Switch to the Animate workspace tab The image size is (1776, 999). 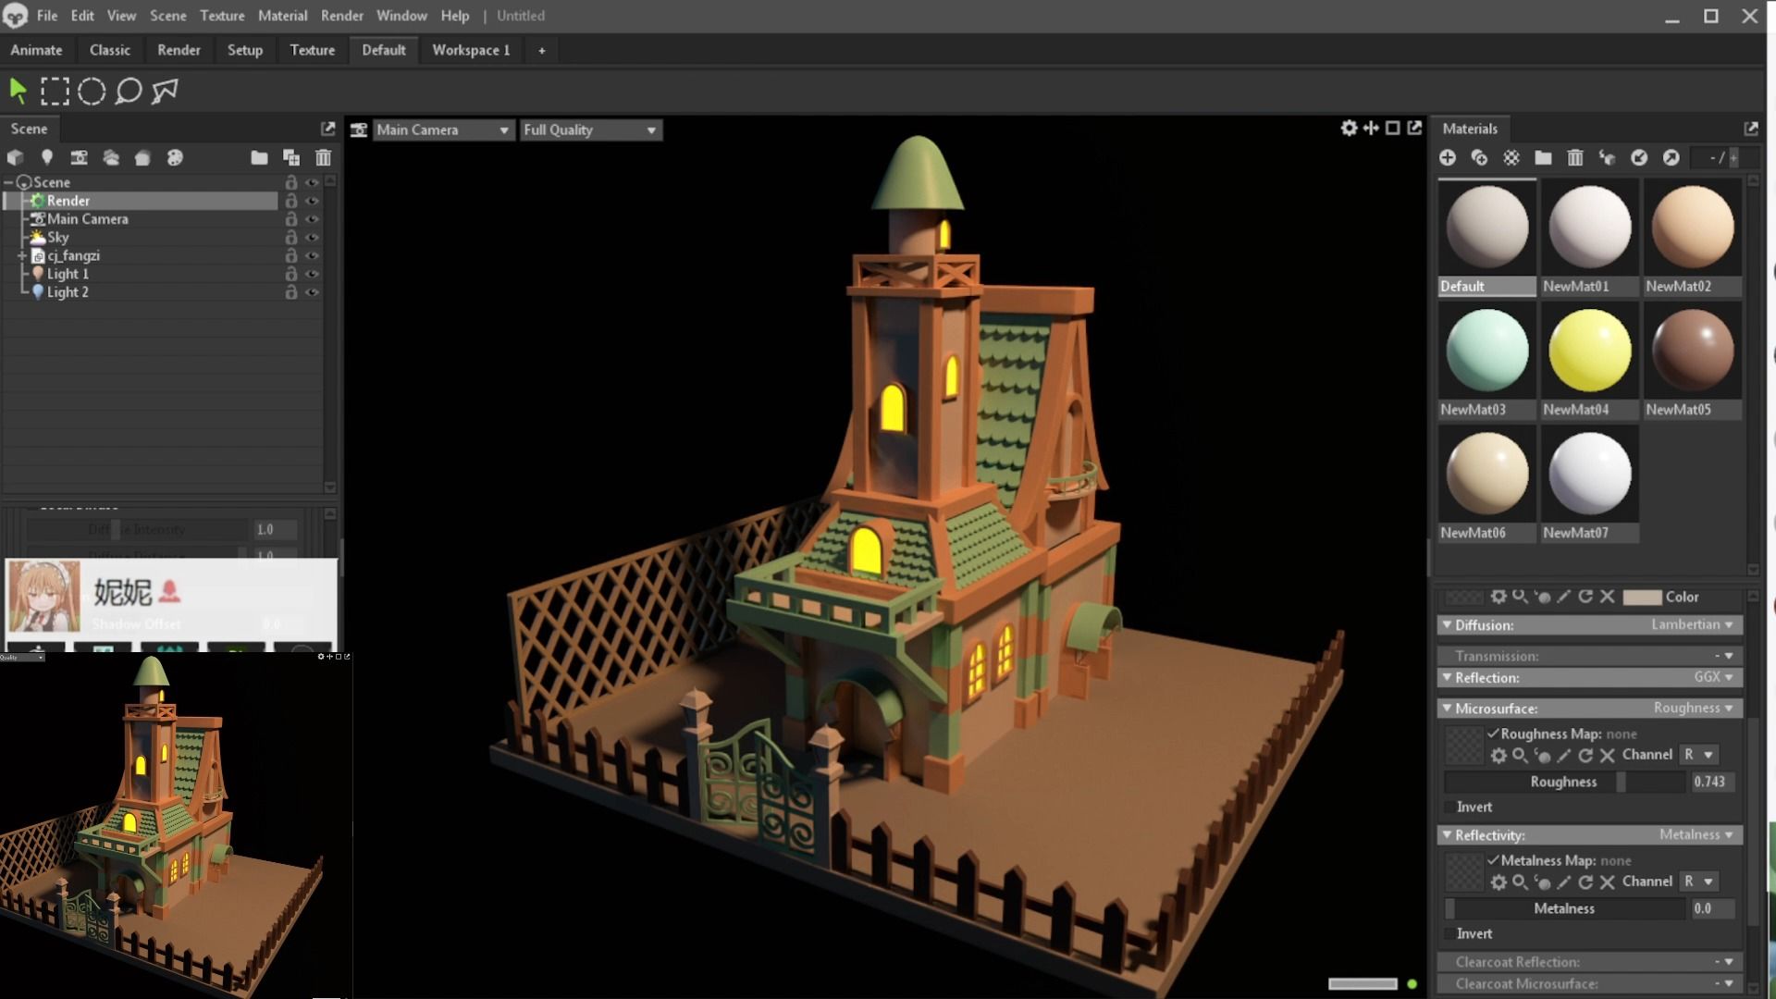click(x=36, y=50)
